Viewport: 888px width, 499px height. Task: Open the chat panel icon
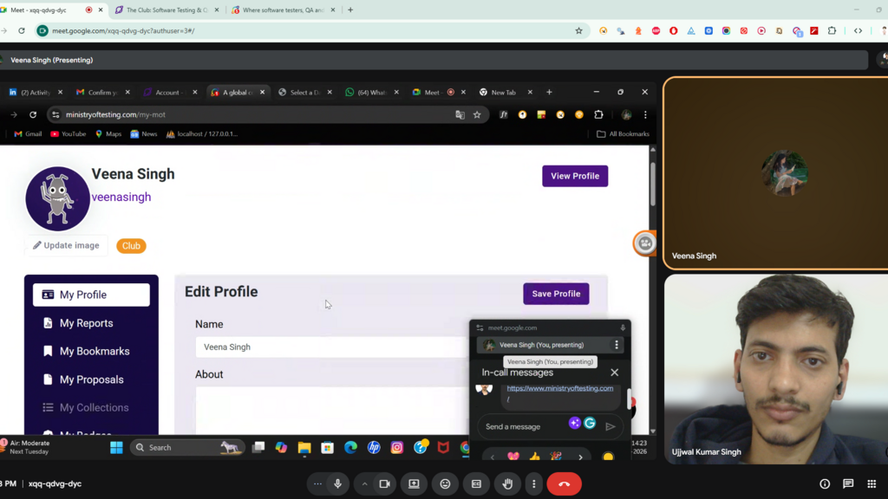(848, 483)
